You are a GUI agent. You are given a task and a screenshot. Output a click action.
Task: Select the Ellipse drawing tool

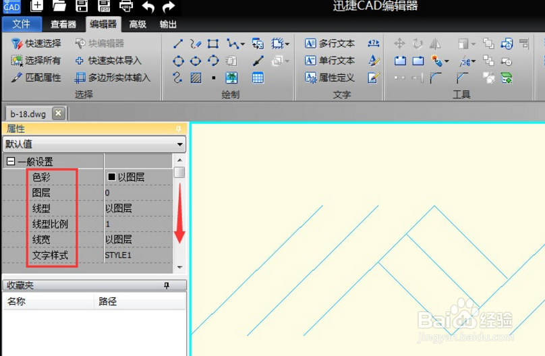click(196, 61)
